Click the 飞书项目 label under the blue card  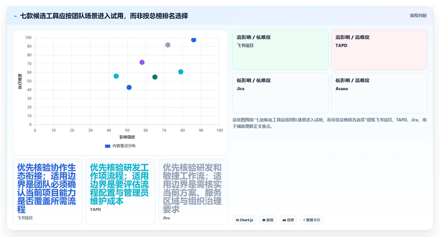(25, 218)
